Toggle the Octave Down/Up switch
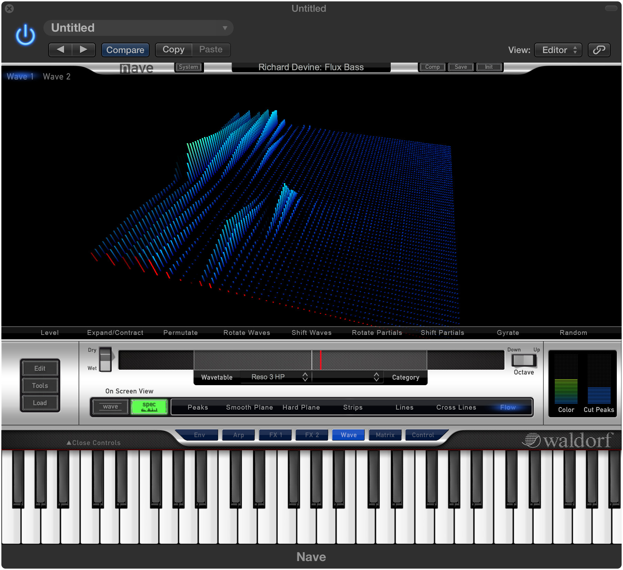The image size is (623, 570). pyautogui.click(x=524, y=360)
